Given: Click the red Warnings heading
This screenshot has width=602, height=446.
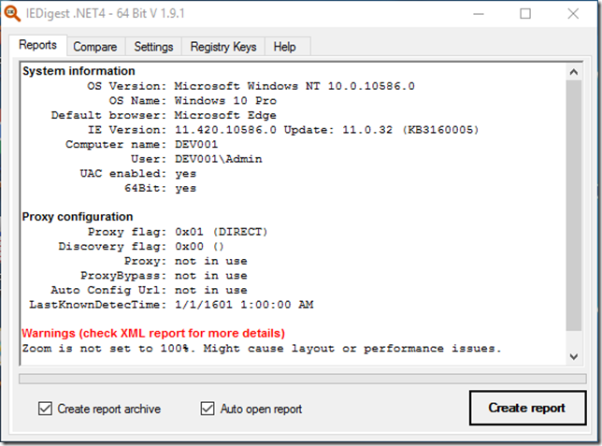Looking at the screenshot, I should 153,333.
